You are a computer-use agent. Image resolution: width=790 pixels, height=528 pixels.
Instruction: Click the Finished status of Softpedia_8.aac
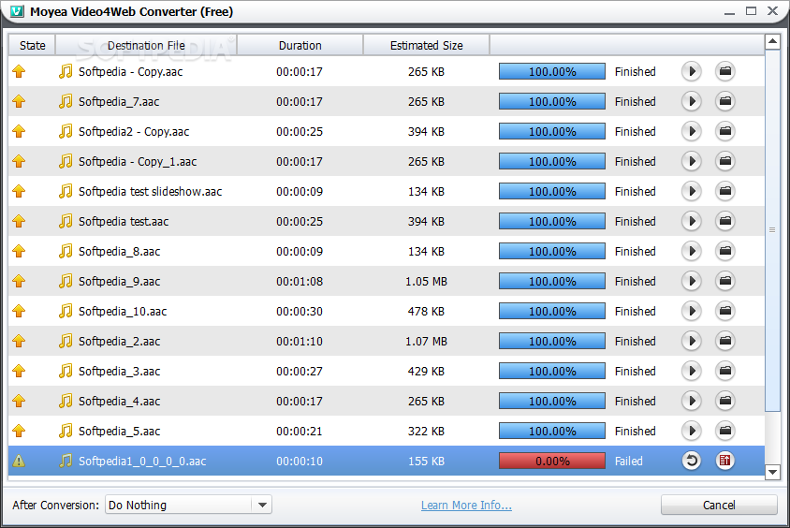(635, 252)
